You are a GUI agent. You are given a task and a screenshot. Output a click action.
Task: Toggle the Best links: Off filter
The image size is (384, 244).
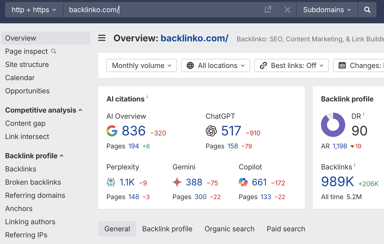pyautogui.click(x=292, y=66)
